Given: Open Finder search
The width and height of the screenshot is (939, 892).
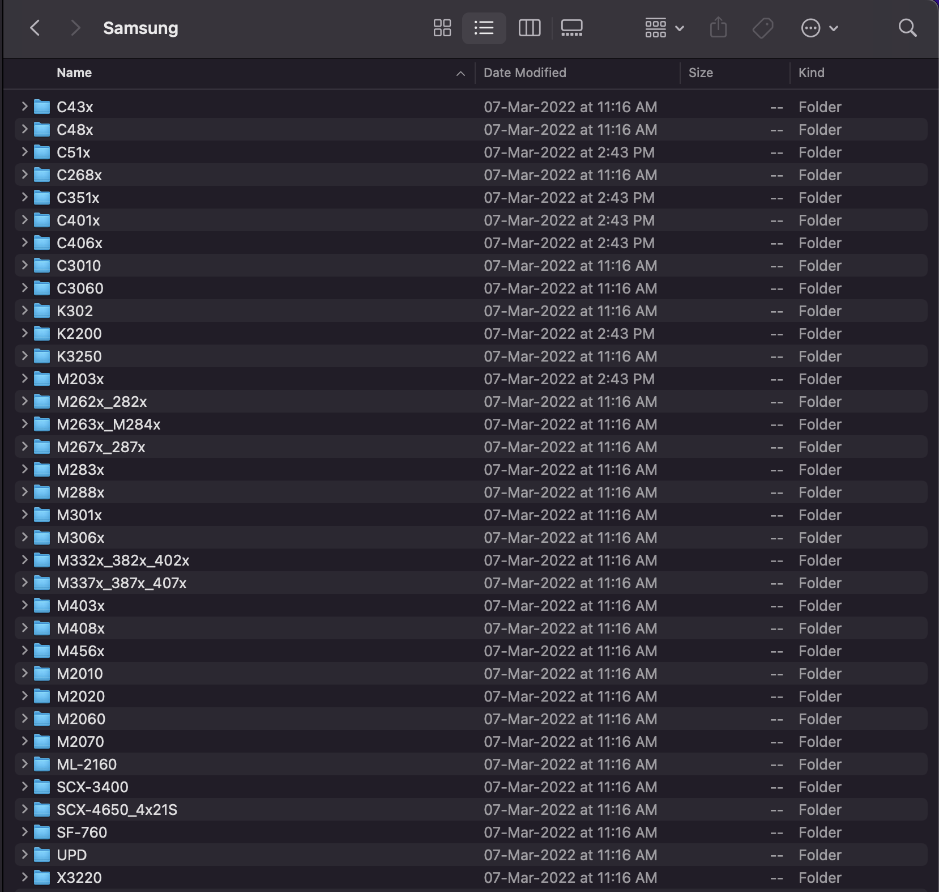Looking at the screenshot, I should [908, 28].
